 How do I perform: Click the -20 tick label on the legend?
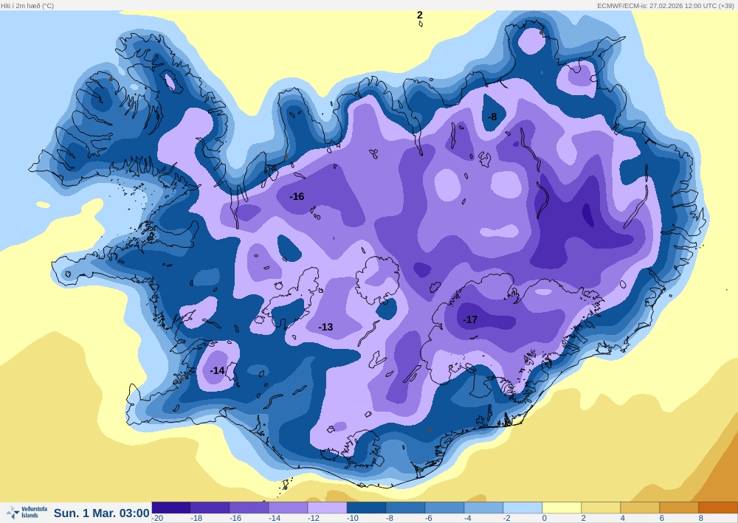coord(157,519)
